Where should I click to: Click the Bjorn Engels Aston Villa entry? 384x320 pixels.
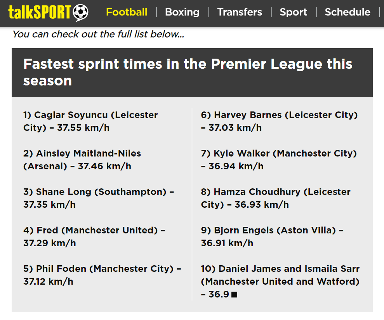click(272, 237)
